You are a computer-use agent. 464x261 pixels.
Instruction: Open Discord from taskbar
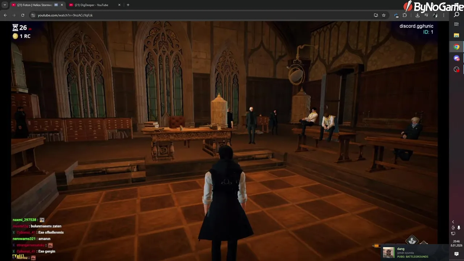[x=456, y=58]
